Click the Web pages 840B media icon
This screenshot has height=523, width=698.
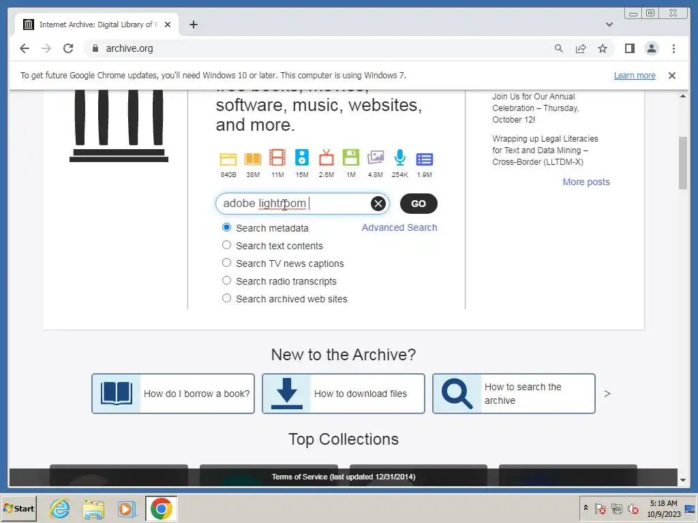point(228,159)
